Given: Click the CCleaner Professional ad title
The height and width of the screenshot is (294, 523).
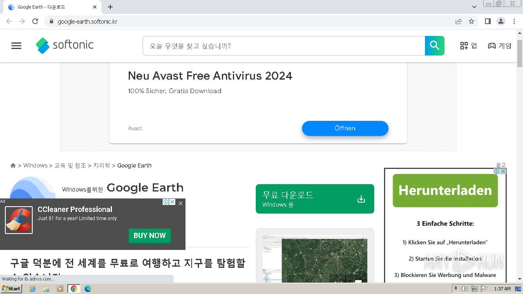Looking at the screenshot, I should (x=75, y=209).
